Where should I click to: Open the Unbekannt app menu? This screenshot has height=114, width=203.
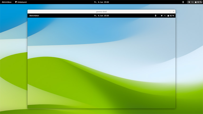click(21, 2)
